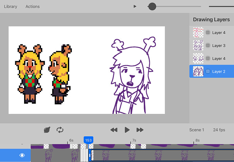Open the Library
Screen dimensions: 234x162
[11, 6]
